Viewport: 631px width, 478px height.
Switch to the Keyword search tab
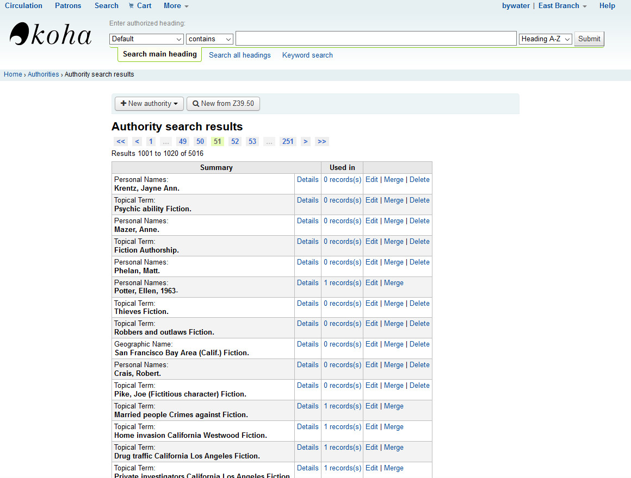coord(307,55)
